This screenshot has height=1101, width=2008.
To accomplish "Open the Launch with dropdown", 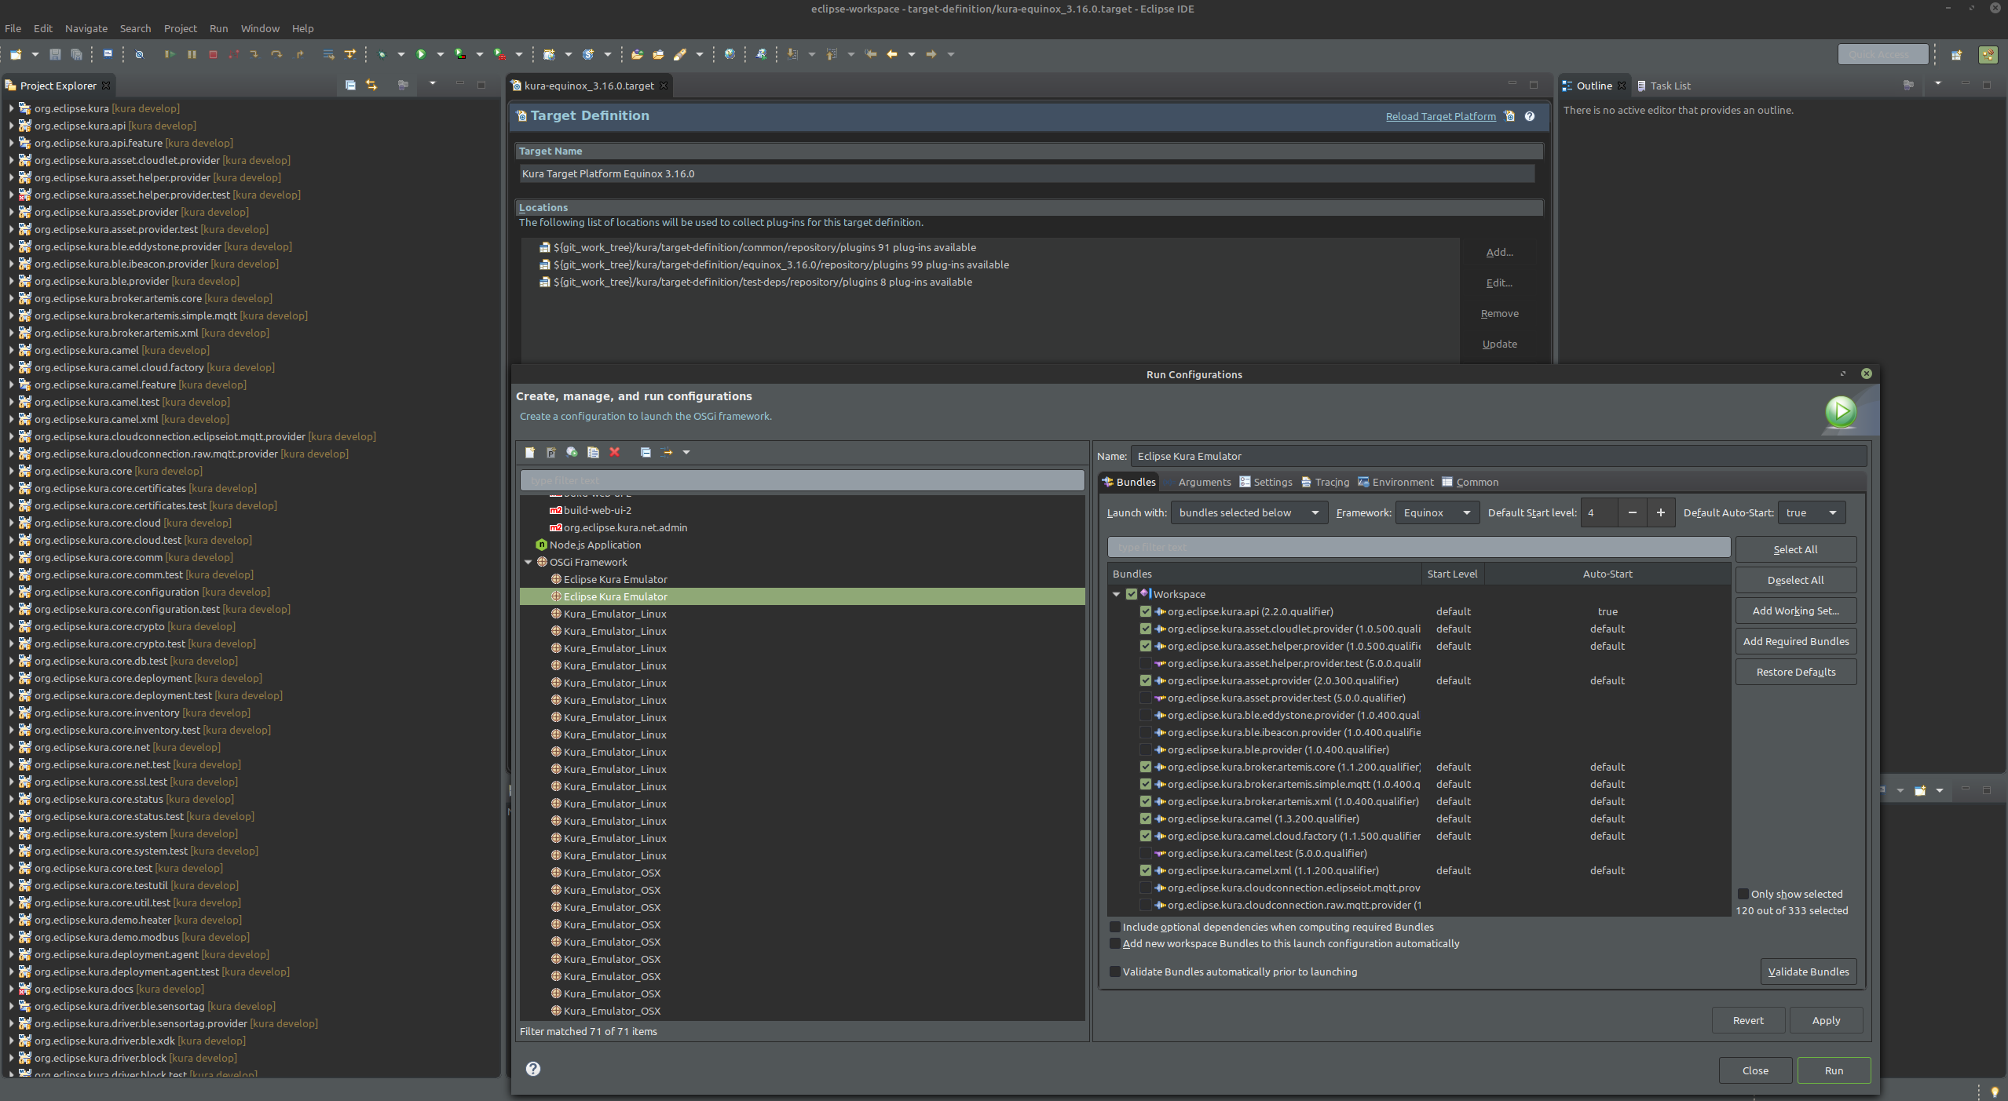I will (x=1249, y=512).
